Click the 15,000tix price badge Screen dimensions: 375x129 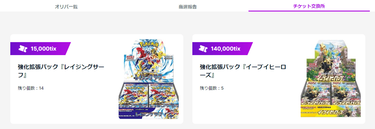point(41,49)
